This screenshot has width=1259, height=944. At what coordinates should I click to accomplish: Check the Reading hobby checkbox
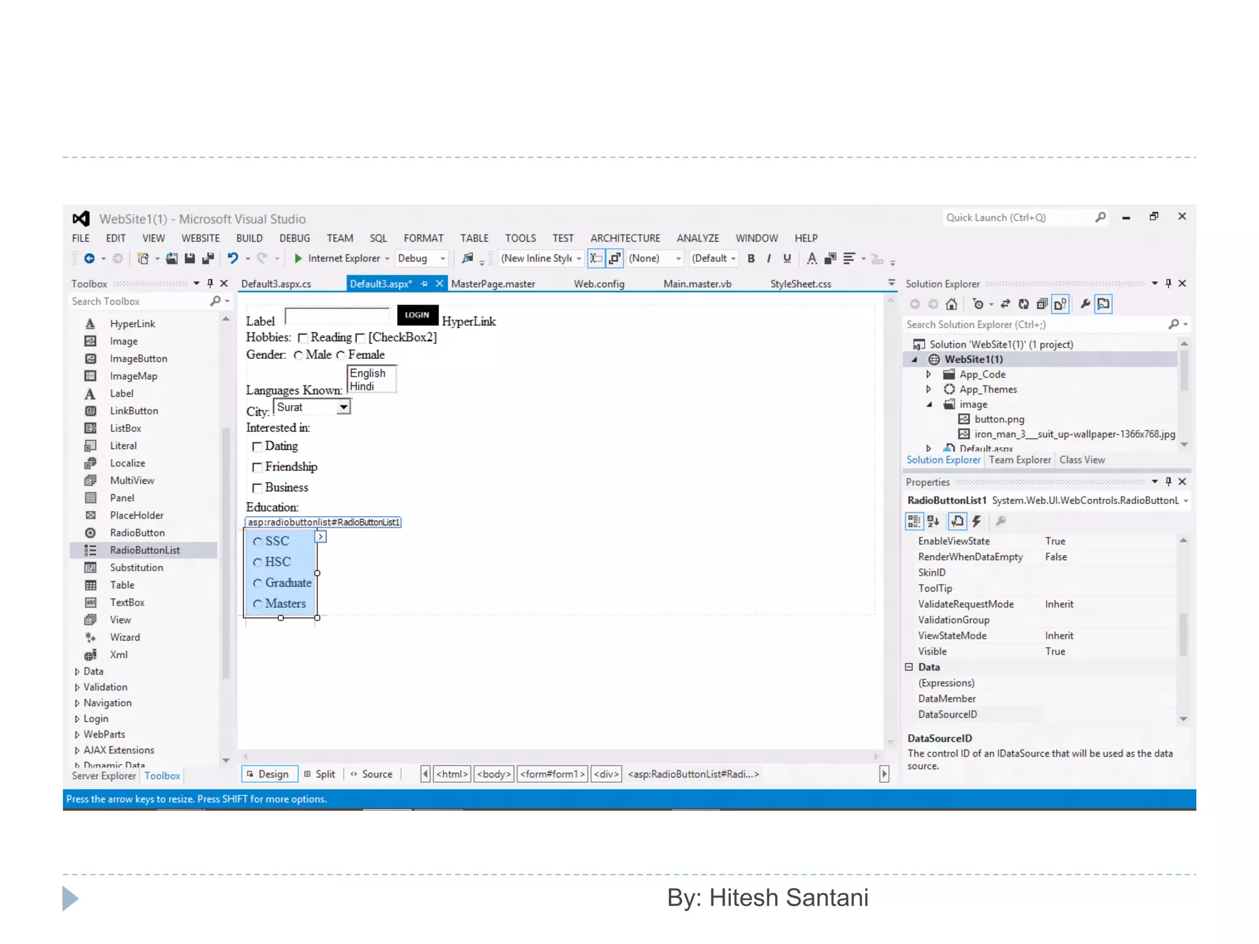tap(302, 338)
